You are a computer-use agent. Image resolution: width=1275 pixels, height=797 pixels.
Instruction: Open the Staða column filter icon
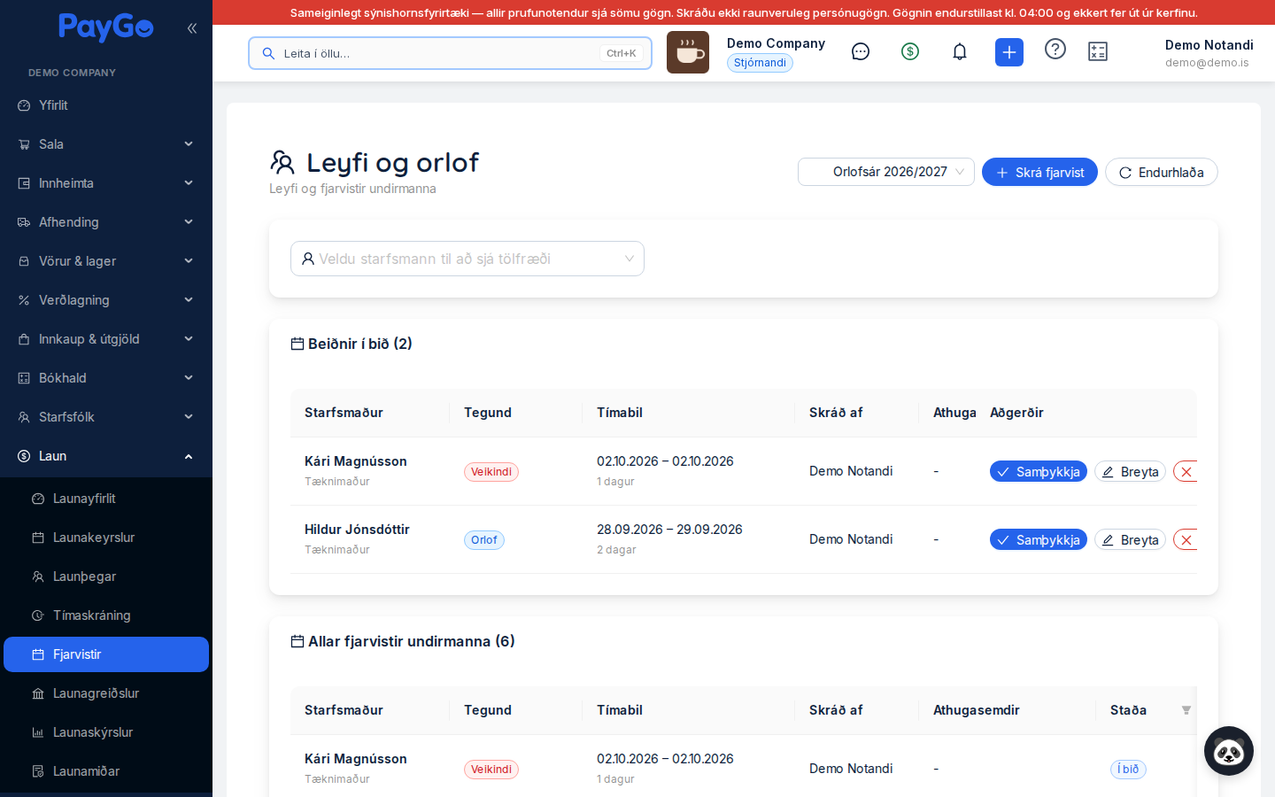pos(1186,710)
